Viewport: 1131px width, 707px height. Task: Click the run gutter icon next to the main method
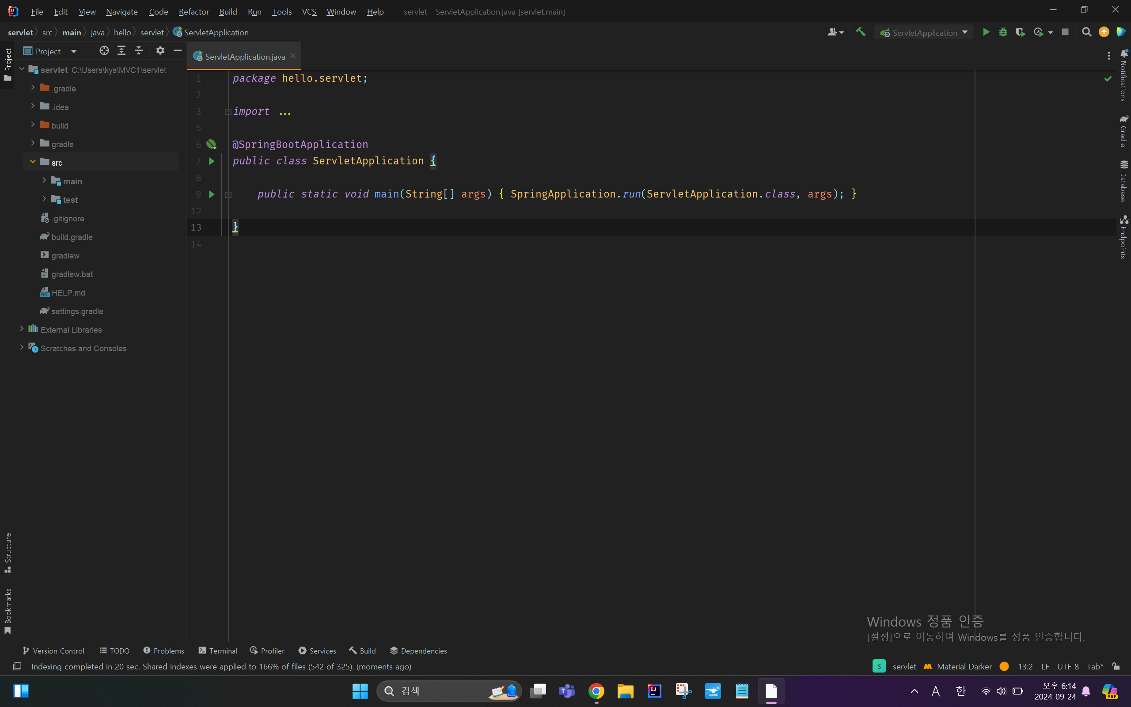tap(212, 194)
